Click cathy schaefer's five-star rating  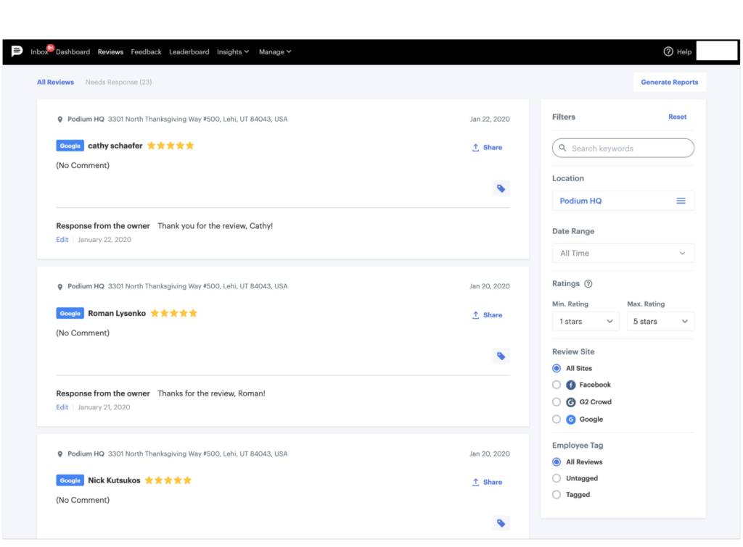pyautogui.click(x=171, y=146)
